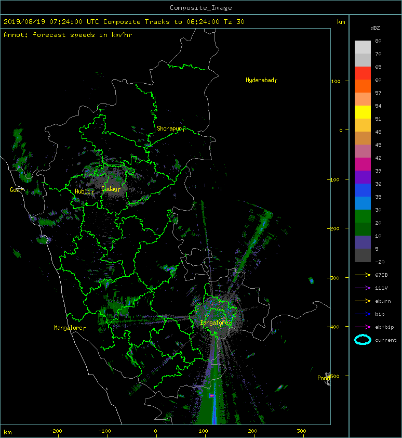The height and width of the screenshot is (438, 402).
Task: Select the light blue swatch between 35 and 30
Action: [363, 203]
